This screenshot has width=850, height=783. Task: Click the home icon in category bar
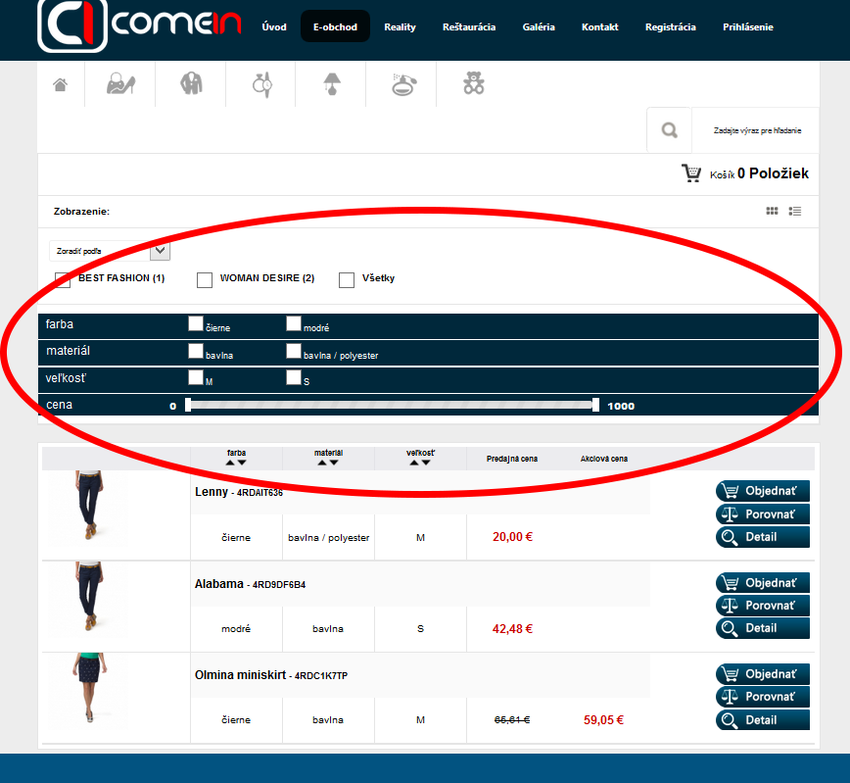61,85
